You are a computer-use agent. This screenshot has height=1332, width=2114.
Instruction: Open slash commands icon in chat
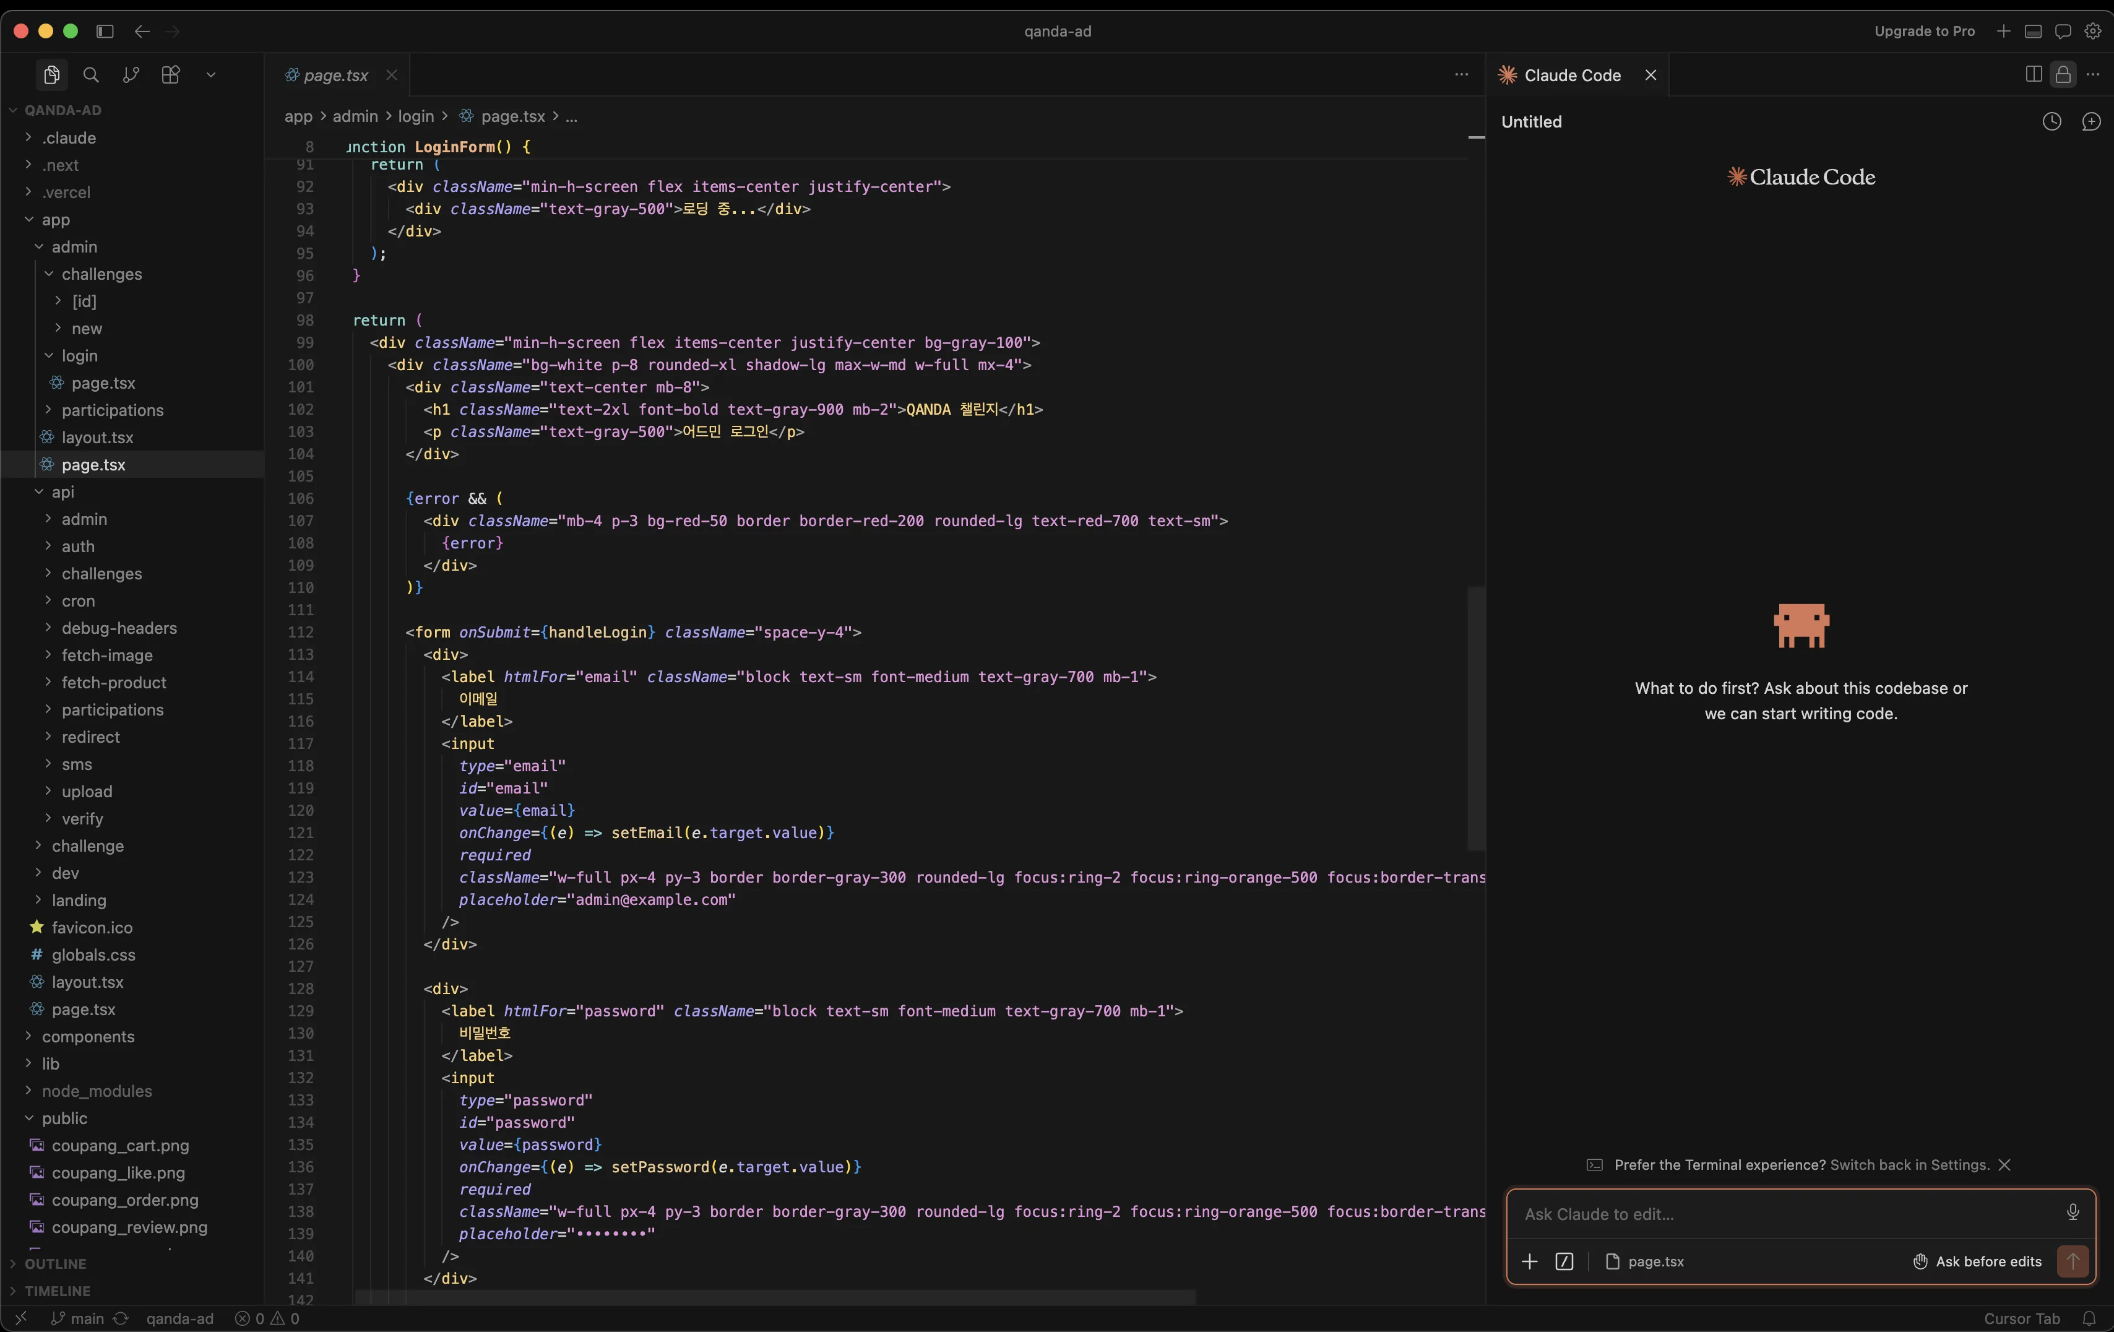click(x=1564, y=1262)
